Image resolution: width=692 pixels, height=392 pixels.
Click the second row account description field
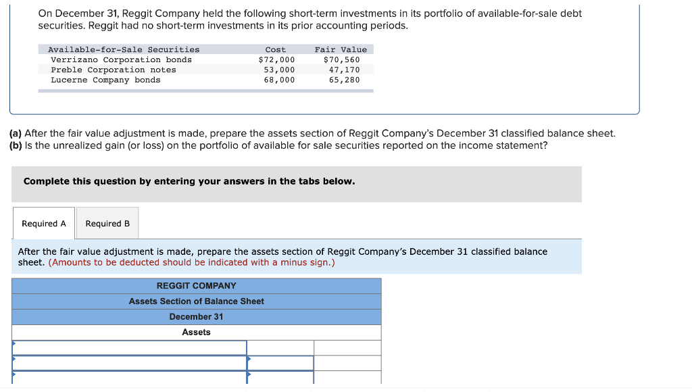128,363
